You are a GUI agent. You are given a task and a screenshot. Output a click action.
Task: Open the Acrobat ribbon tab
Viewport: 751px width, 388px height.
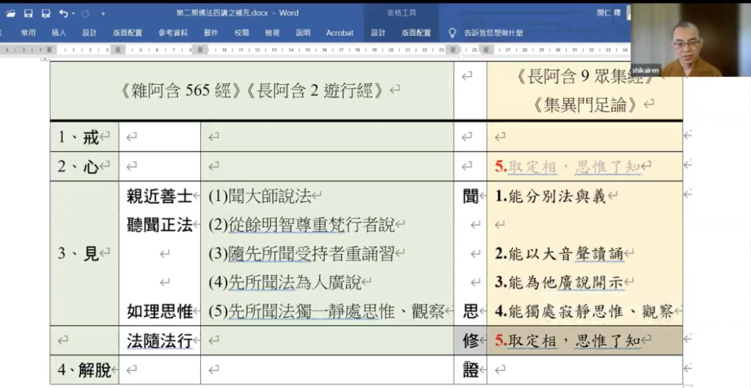tap(340, 33)
